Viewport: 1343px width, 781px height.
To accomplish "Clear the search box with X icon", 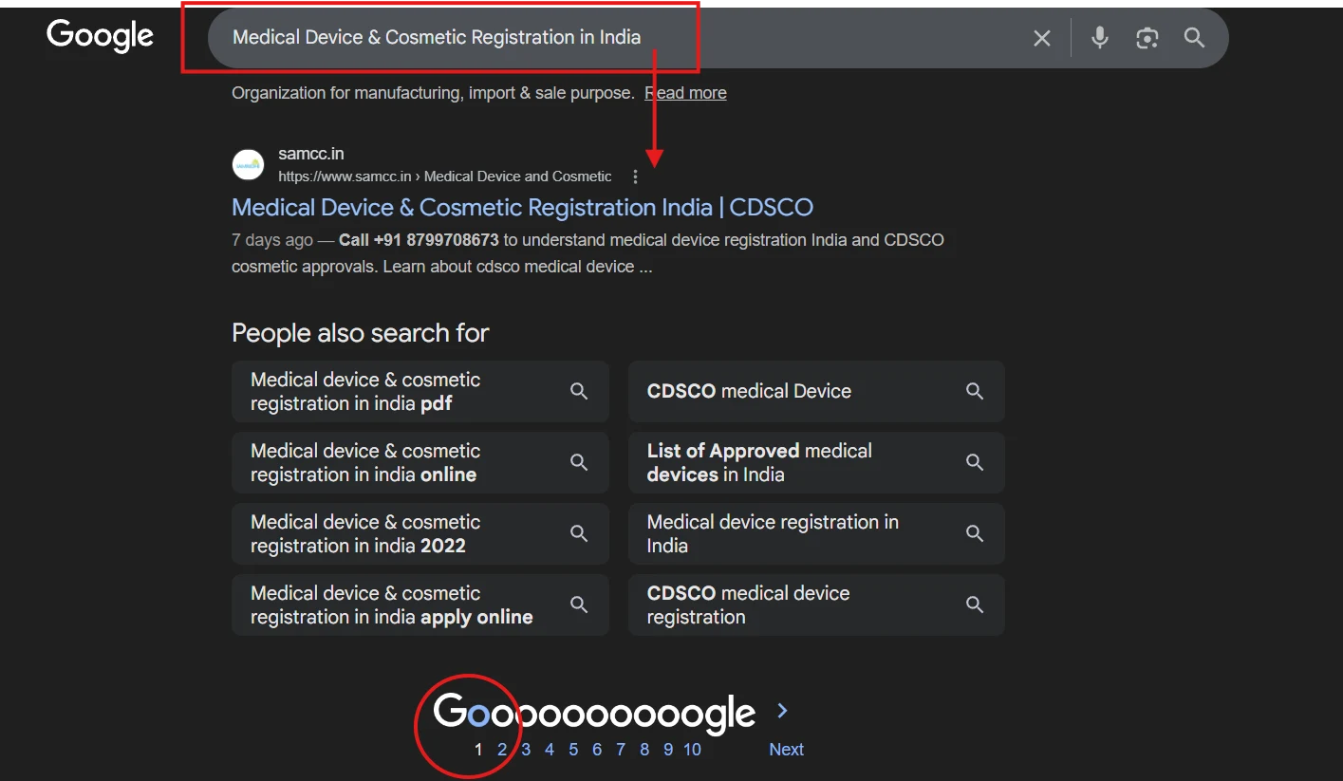I will pos(1041,38).
